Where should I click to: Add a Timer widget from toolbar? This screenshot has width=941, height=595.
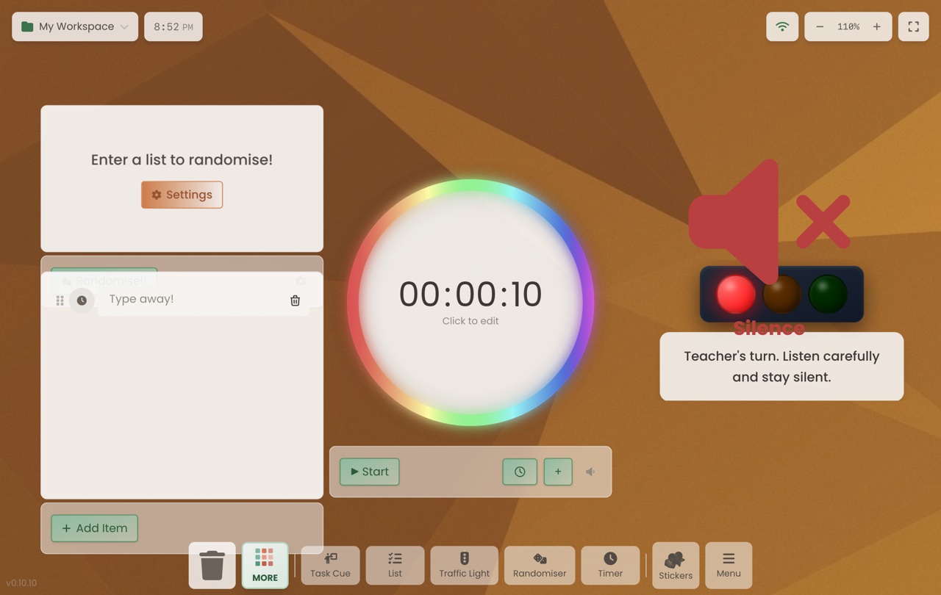(x=610, y=566)
